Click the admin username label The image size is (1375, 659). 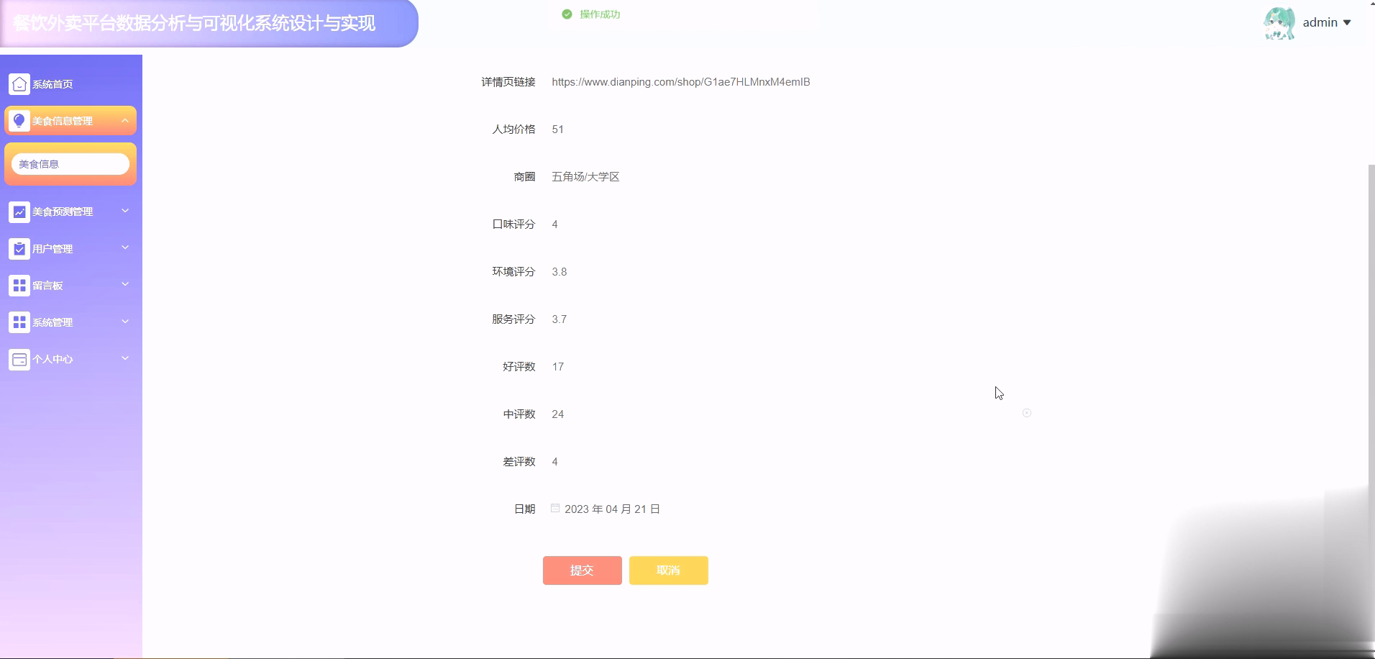click(x=1320, y=23)
